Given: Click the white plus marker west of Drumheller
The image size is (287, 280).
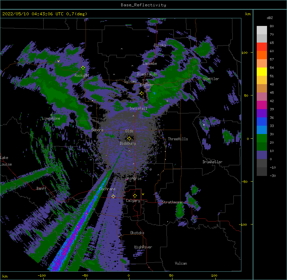Looking at the screenshot, I should 204,125.
